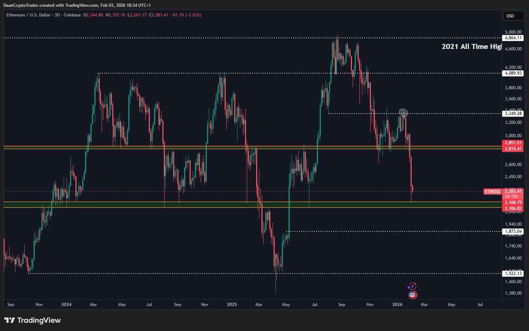This screenshot has height=331, width=529.
Task: Click the 4,864.11 all-time-high price label
Action: tap(513, 38)
